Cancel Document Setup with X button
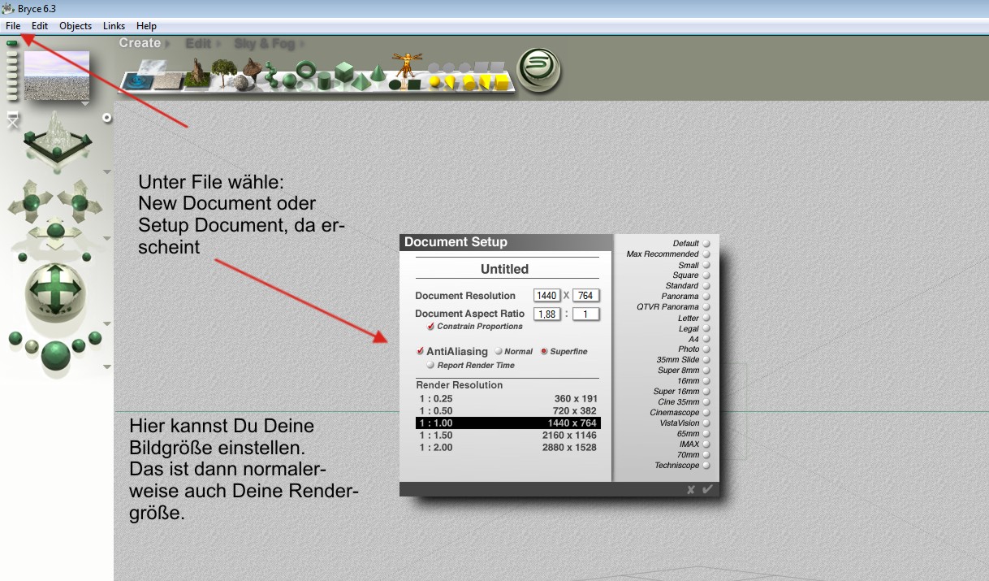 691,490
